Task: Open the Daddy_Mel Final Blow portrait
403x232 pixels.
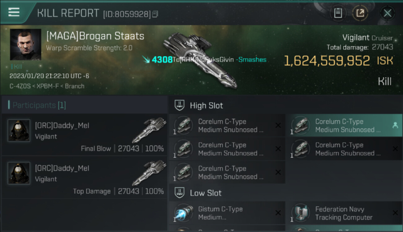Action: click(x=19, y=131)
